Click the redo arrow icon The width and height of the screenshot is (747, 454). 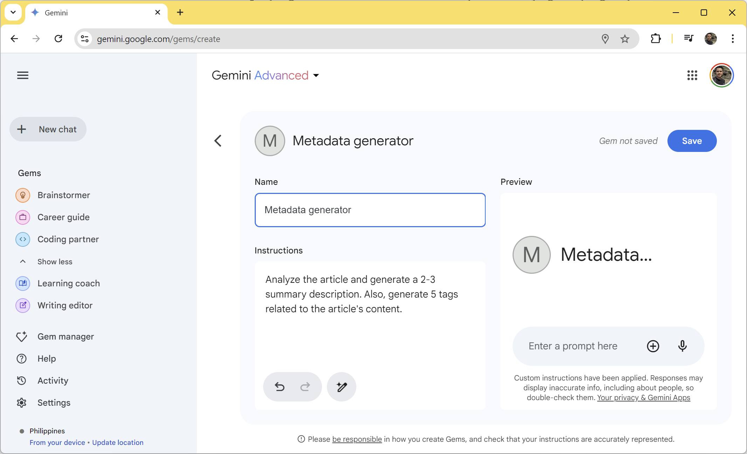[305, 386]
